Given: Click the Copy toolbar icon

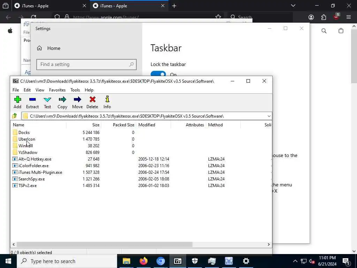Looking at the screenshot, I should 62,102.
